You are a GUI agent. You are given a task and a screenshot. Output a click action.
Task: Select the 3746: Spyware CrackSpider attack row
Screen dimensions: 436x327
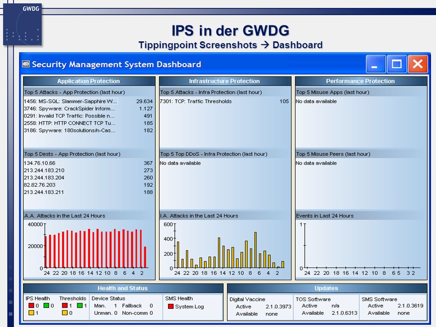(x=89, y=109)
